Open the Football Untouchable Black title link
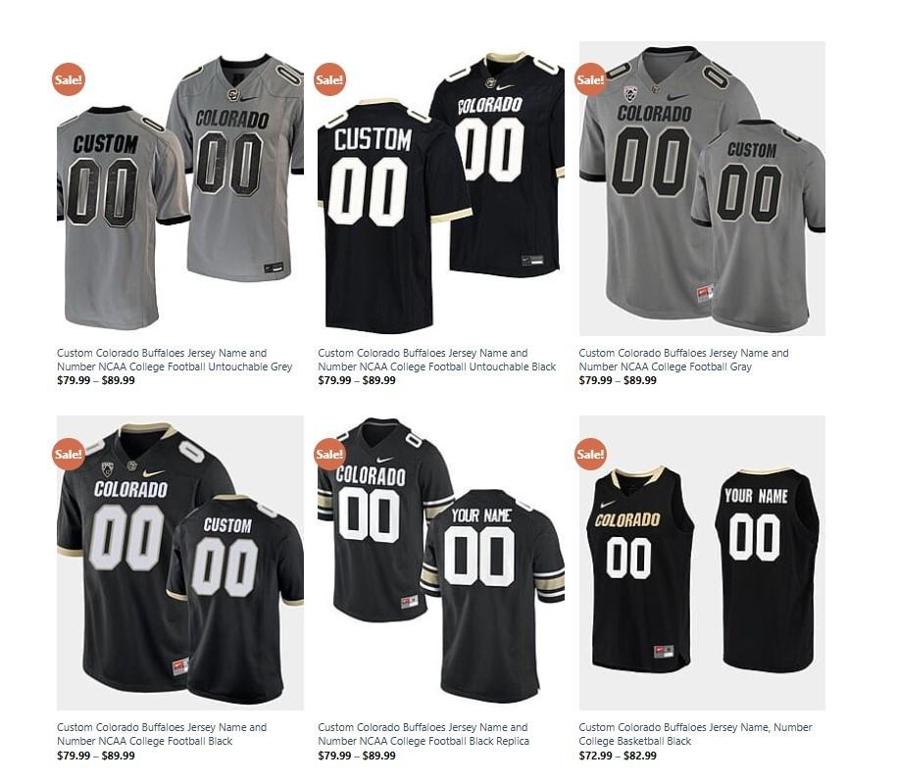 437,360
